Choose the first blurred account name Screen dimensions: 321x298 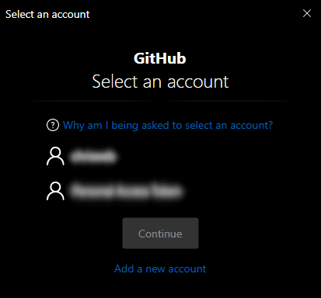92,157
